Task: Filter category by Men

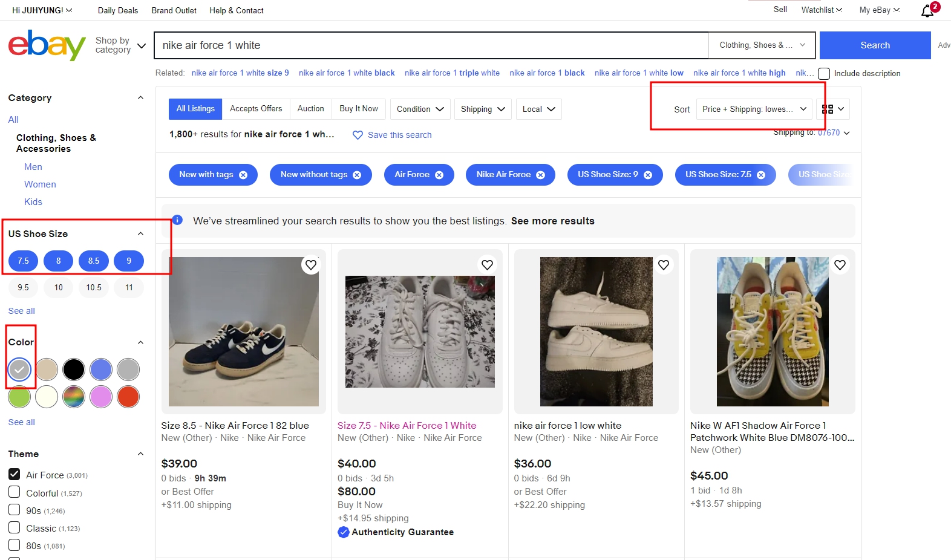Action: coord(33,167)
